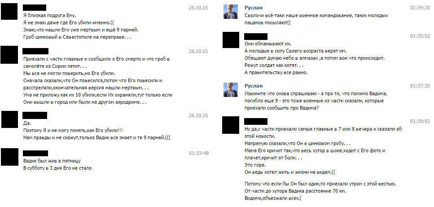Click the 01:39:52 message timestamp
This screenshot has height=207, width=434.
coord(420,122)
